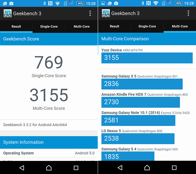Tap the Back navigation button, right screen

120,168
